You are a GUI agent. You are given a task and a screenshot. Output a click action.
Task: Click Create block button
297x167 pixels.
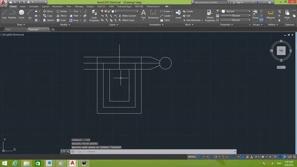point(187,11)
